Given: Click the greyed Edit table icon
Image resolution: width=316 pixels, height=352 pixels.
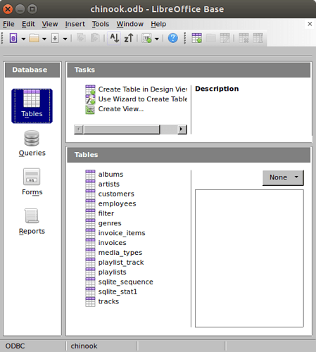Looking at the screenshot, I should point(225,38).
